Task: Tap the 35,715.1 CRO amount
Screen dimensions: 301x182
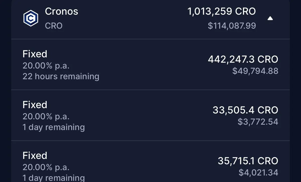Action: [x=248, y=161]
